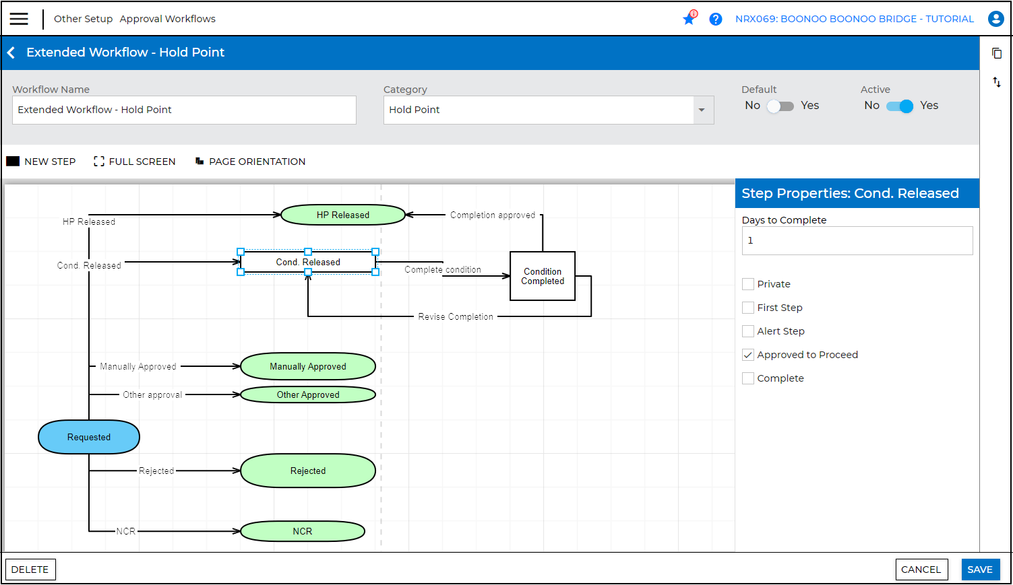This screenshot has height=585, width=1013.
Task: Enter full screen diagram mode
Action: pos(135,162)
